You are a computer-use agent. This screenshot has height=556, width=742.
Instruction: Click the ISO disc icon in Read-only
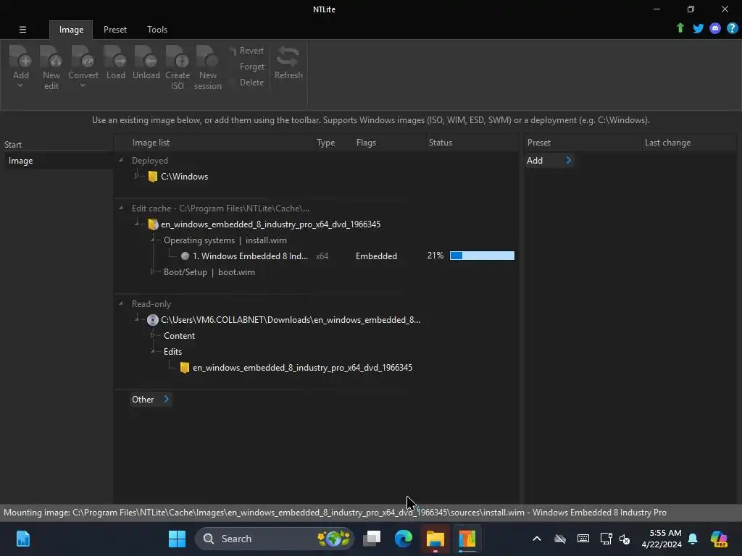[x=152, y=320]
